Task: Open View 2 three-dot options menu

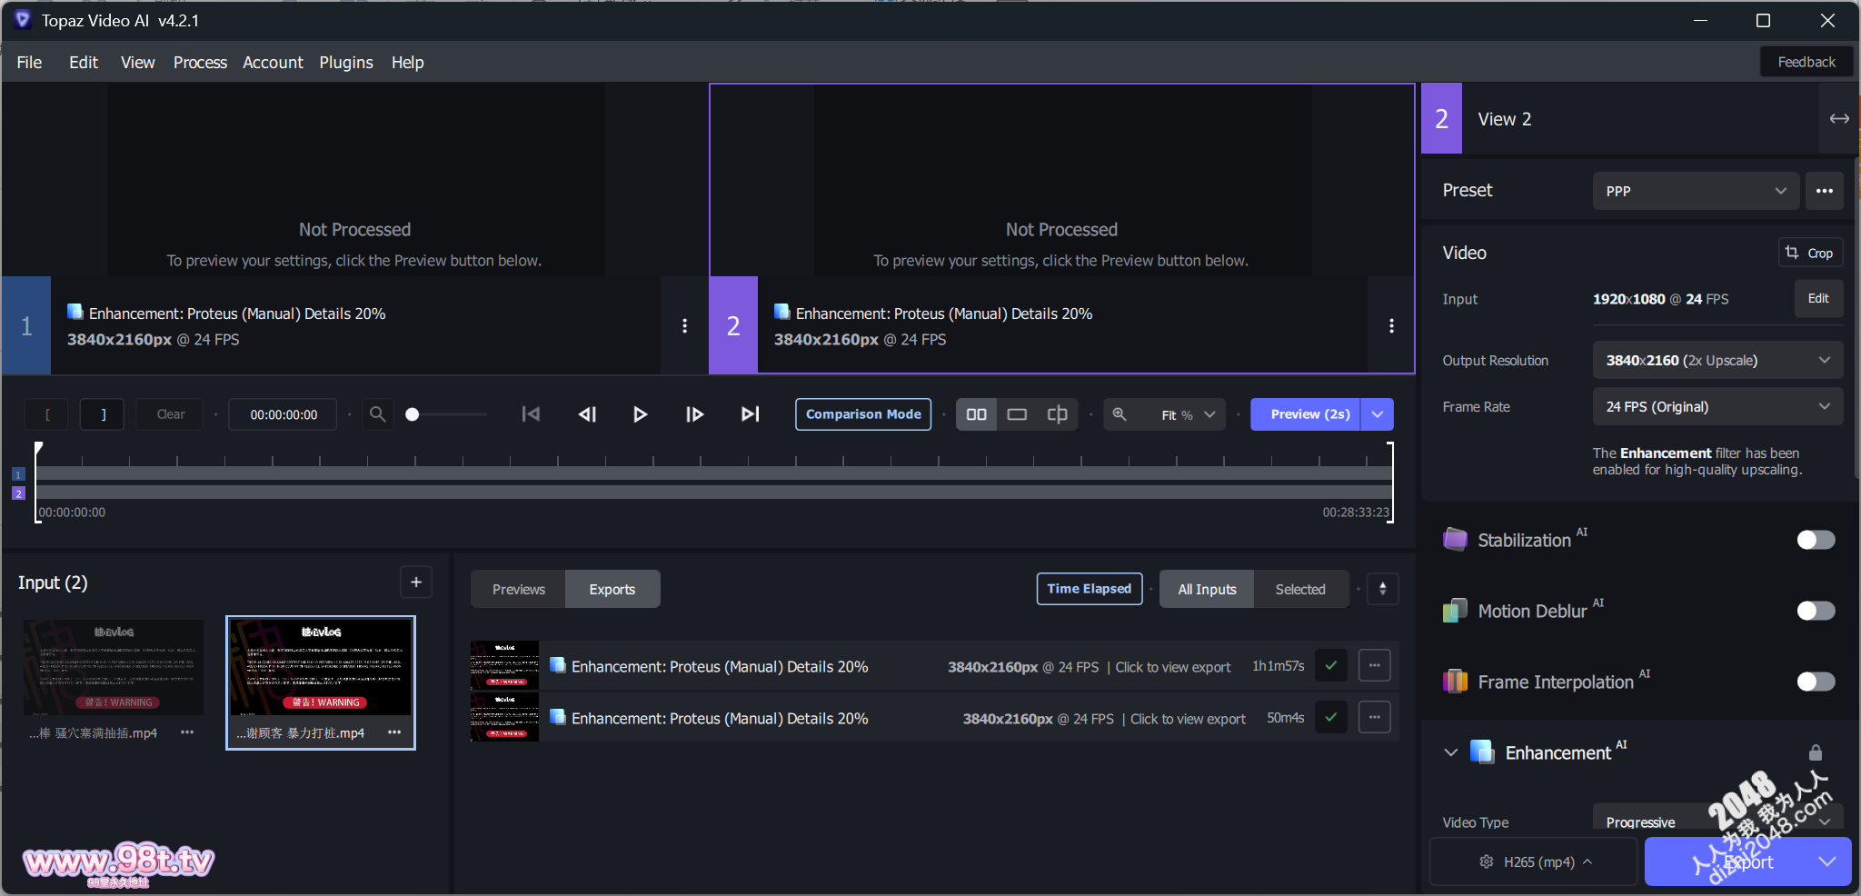Action: [1391, 325]
